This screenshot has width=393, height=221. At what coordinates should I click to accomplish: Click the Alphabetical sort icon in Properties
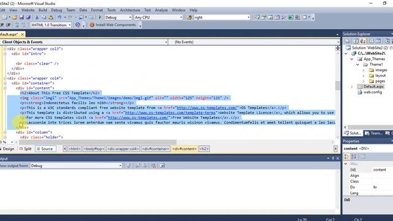(x=354, y=157)
